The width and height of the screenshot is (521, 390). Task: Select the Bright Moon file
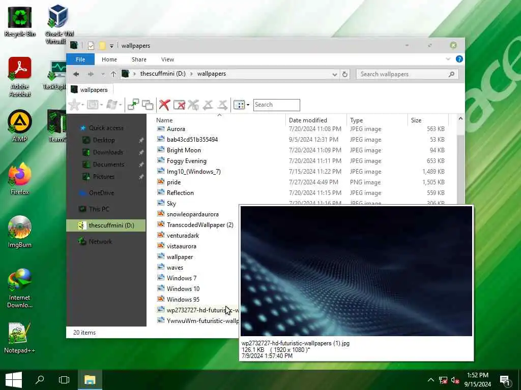pyautogui.click(x=184, y=150)
